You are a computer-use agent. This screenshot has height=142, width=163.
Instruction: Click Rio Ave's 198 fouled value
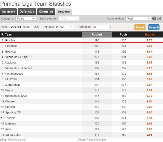(x=97, y=40)
